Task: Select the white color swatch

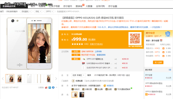Action: point(74,95)
